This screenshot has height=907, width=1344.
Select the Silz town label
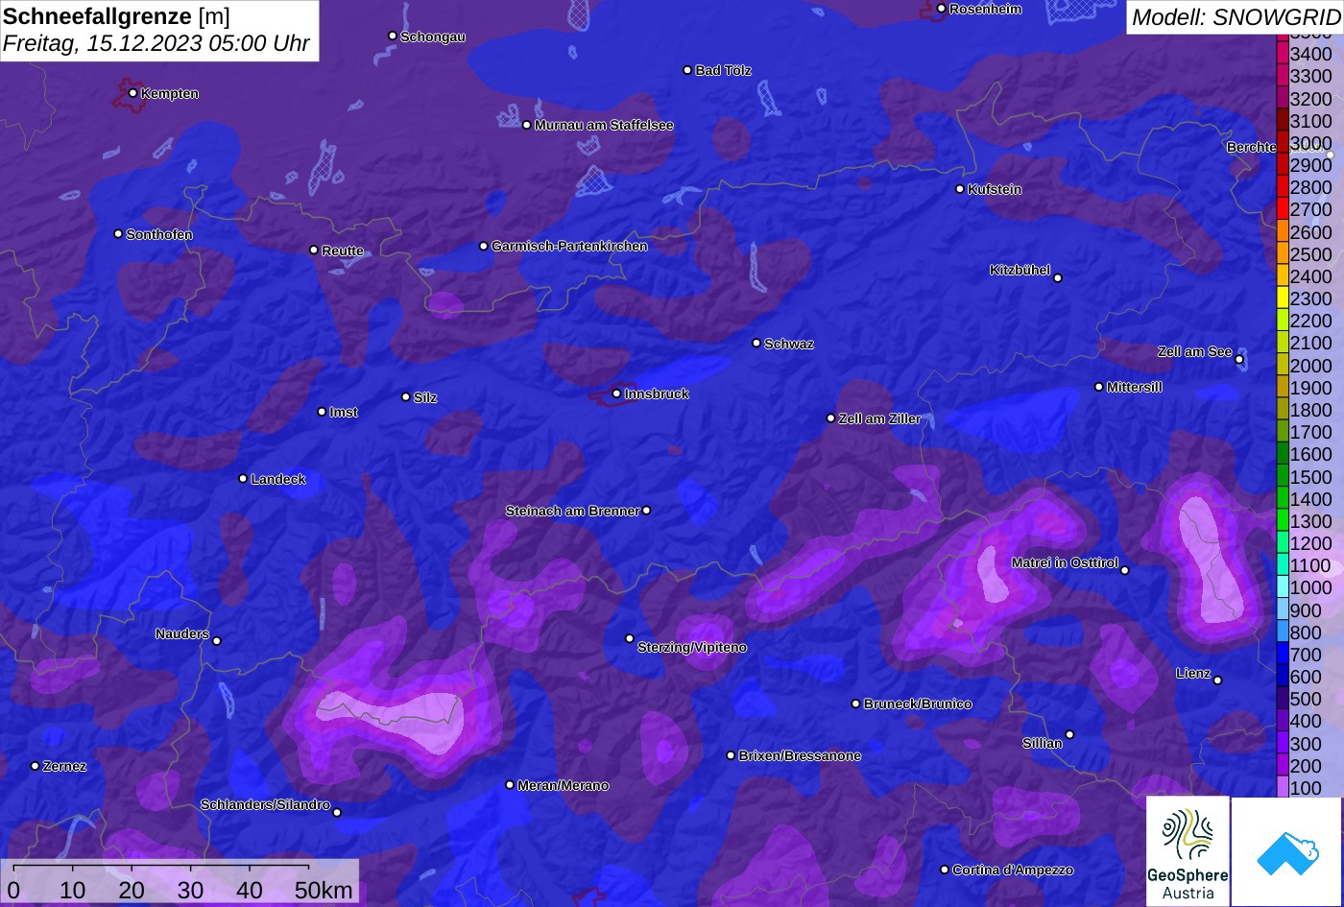point(425,397)
